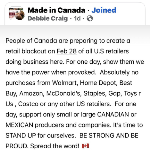This screenshot has height=158, width=150.
Task: Click the word Costco in the post
Action: click(x=28, y=104)
